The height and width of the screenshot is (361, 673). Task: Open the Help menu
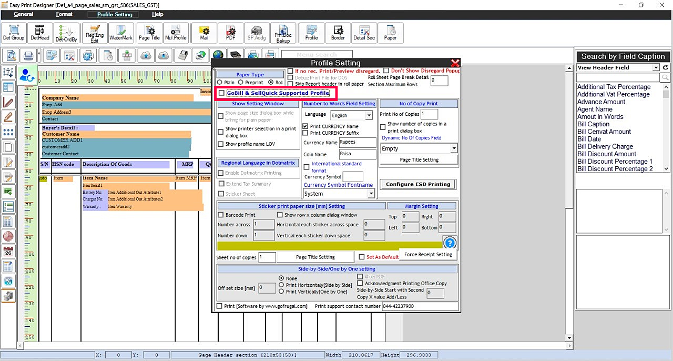click(157, 14)
